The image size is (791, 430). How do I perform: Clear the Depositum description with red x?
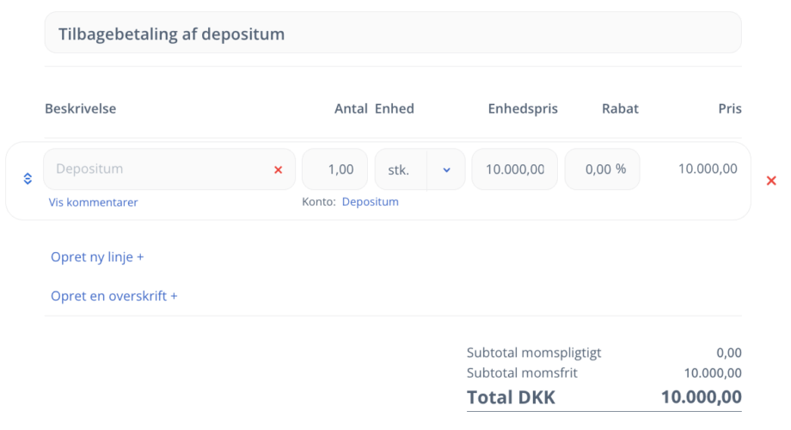pos(278,170)
